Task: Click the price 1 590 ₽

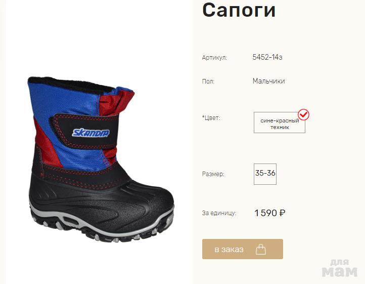Action: point(269,213)
